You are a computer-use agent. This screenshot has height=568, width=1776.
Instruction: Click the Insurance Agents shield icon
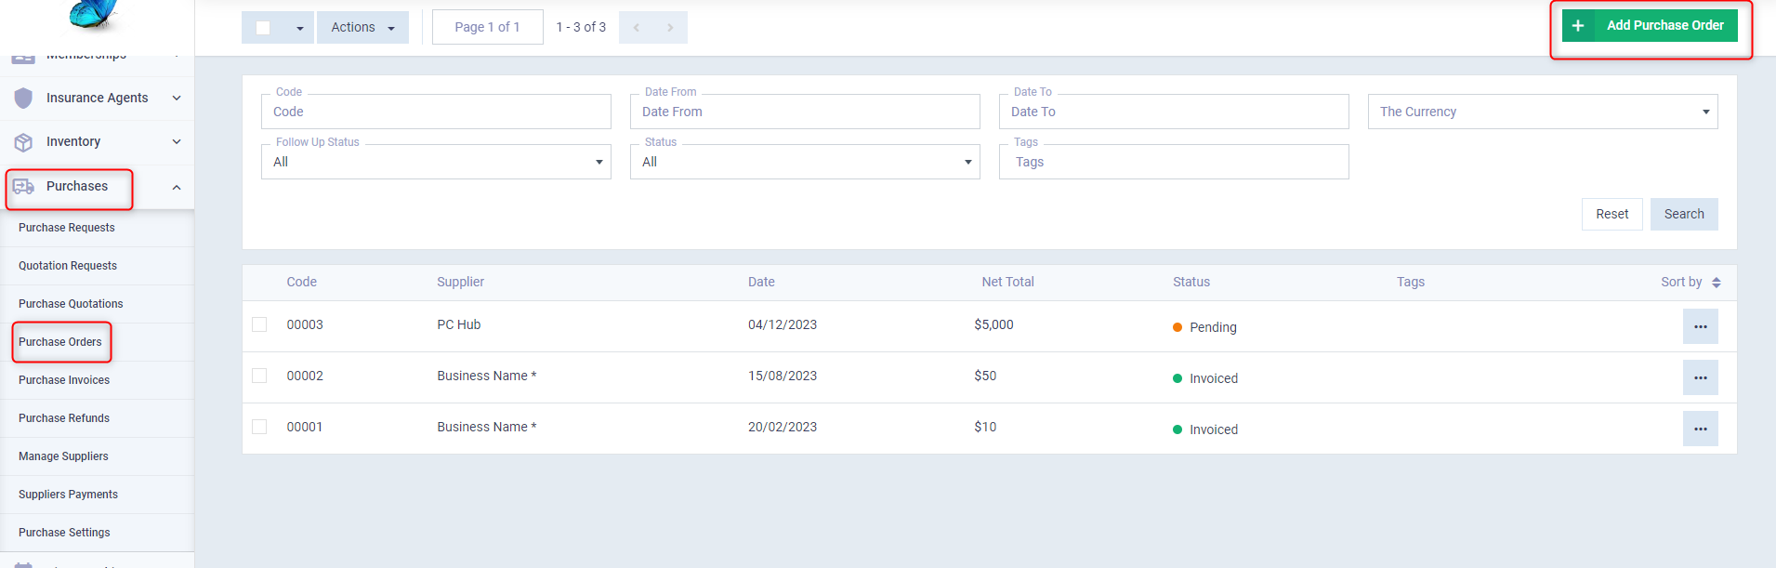click(23, 98)
